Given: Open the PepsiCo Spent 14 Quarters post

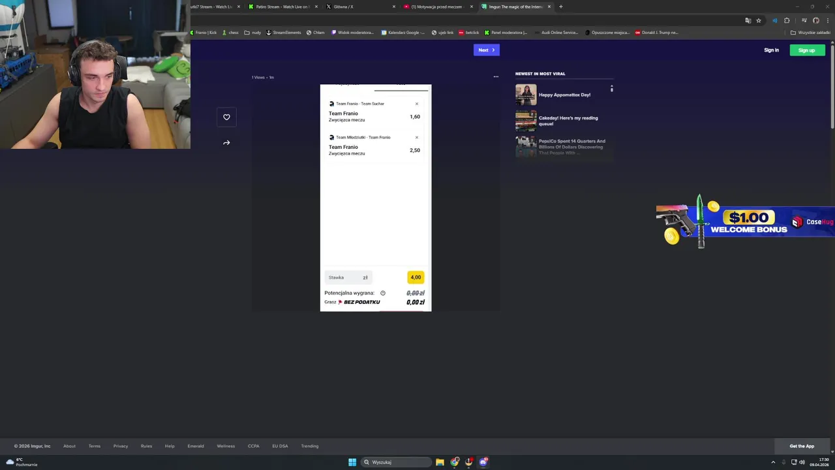Looking at the screenshot, I should tap(572, 147).
